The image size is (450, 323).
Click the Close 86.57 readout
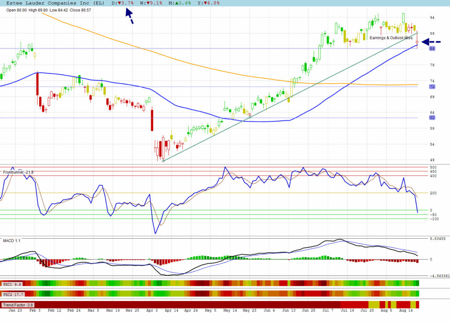coord(80,10)
